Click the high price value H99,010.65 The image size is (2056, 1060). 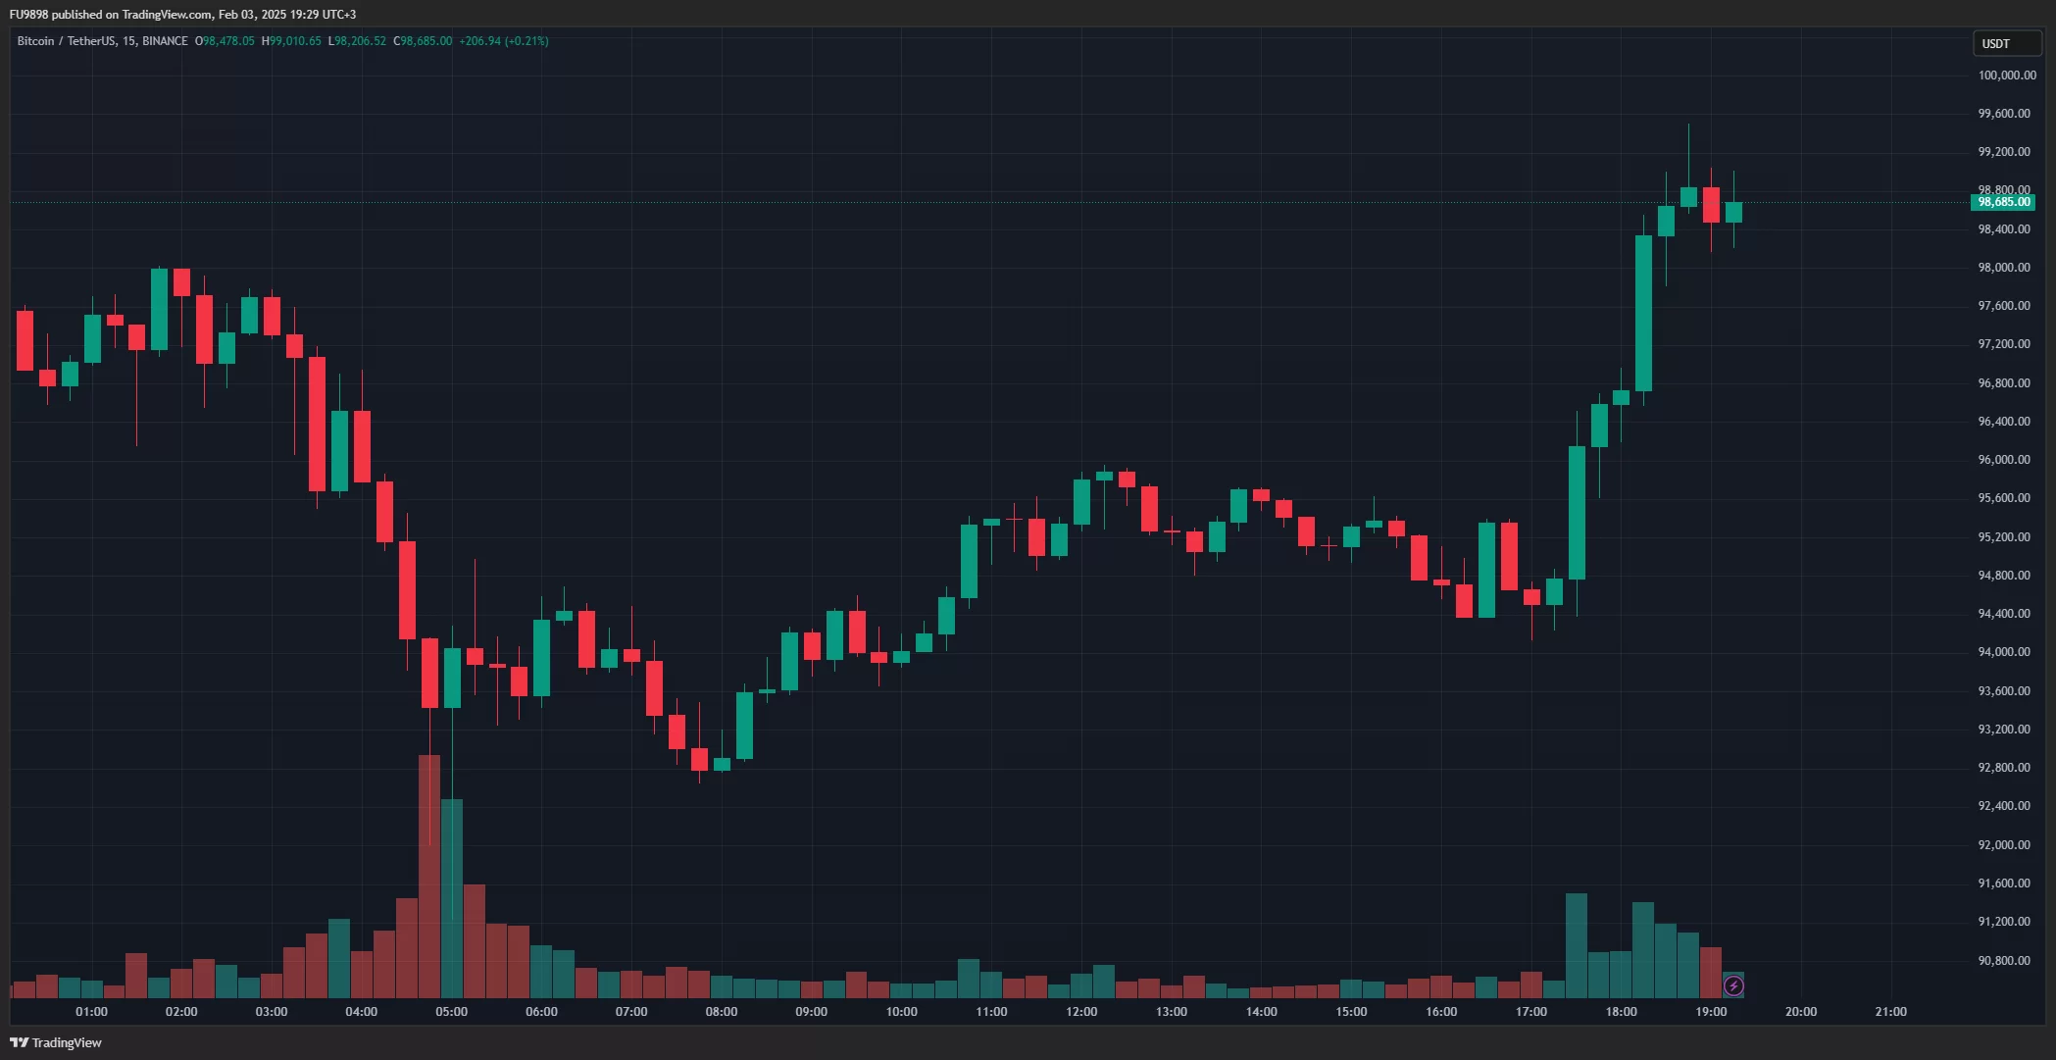pyautogui.click(x=291, y=41)
